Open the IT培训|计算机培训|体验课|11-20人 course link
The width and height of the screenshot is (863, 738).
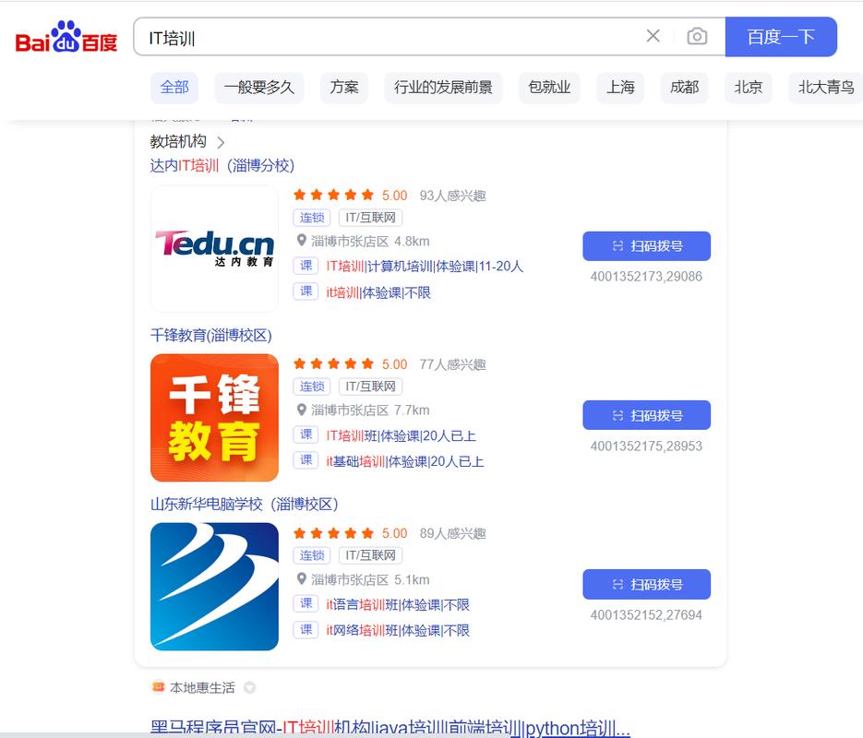425,267
